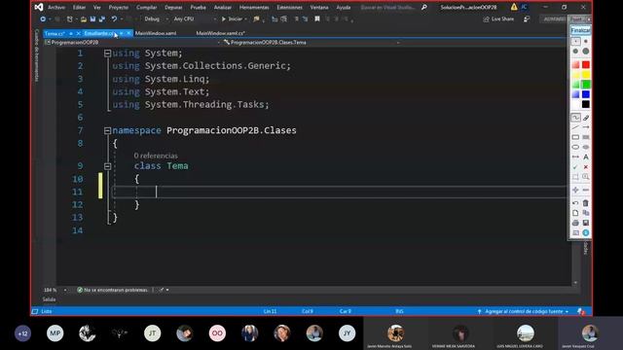Screen dimensions: 623x350
Task: Click the +12 more participants badge
Action: (22, 333)
